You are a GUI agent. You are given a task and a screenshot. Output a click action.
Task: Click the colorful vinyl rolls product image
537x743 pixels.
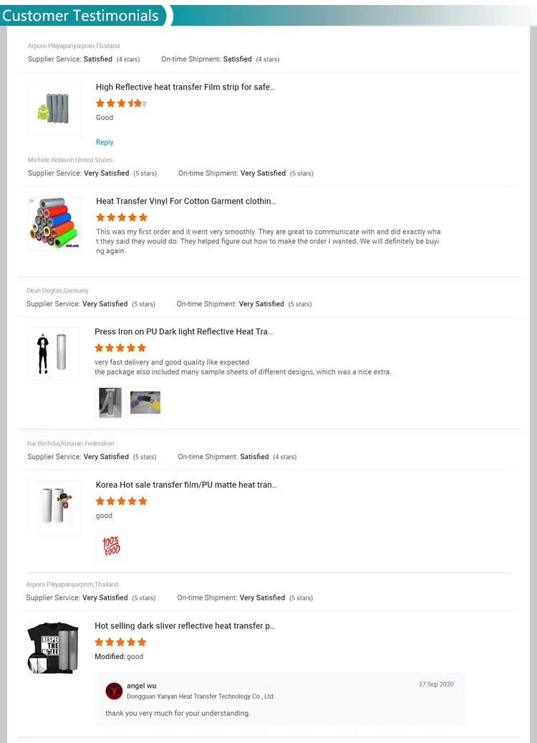point(54,223)
